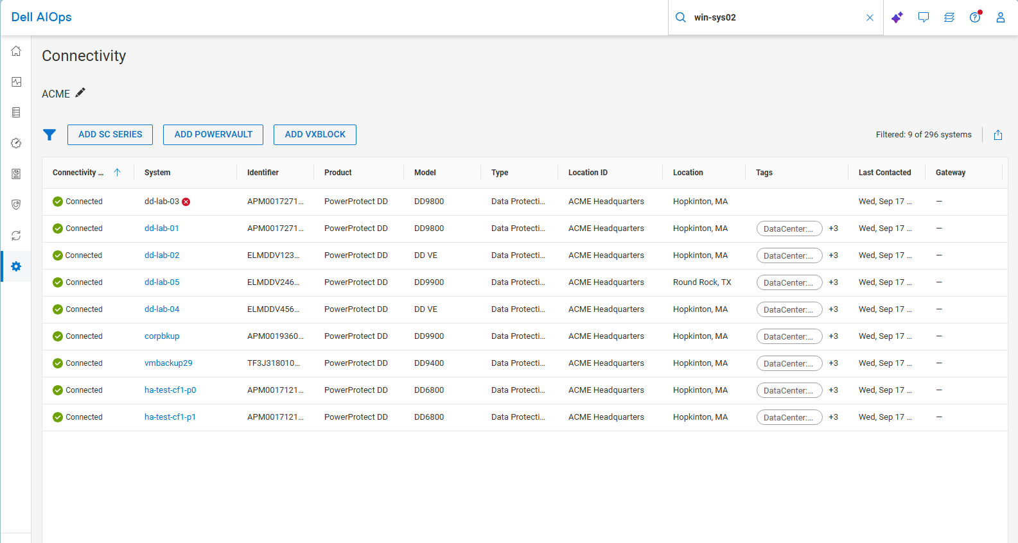Click the ADD SC SERIES button
The width and height of the screenshot is (1018, 543).
[110, 135]
